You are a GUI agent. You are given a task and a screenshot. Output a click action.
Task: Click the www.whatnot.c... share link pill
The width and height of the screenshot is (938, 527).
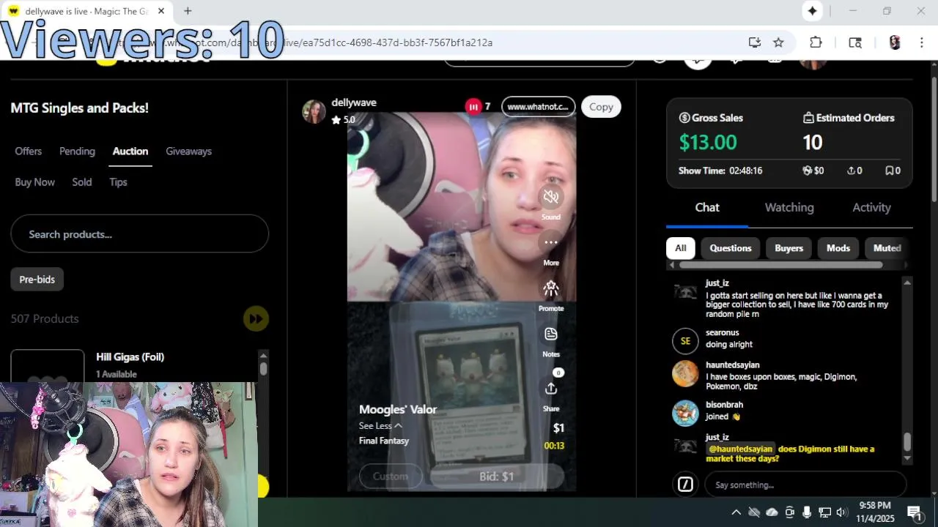tap(538, 107)
